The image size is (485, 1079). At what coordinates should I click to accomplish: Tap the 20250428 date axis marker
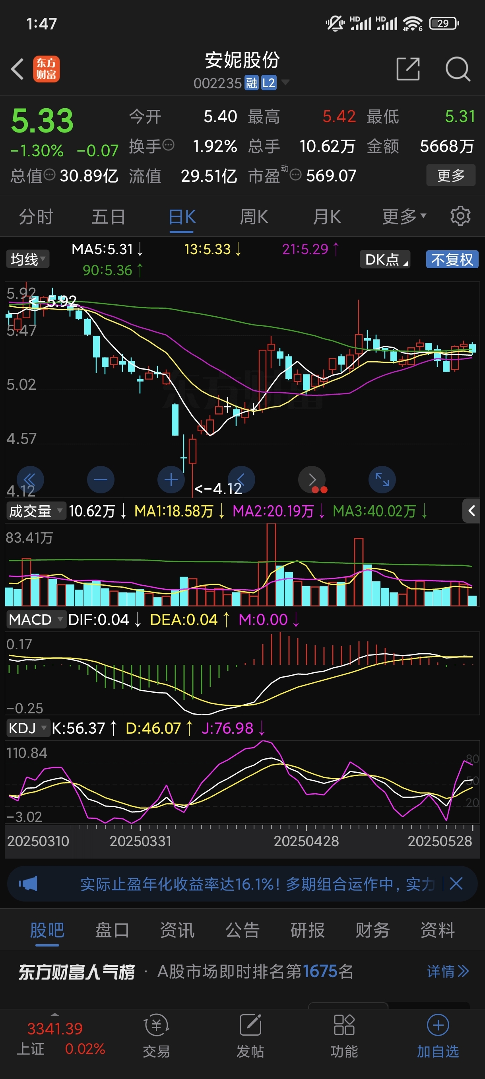coord(307,841)
